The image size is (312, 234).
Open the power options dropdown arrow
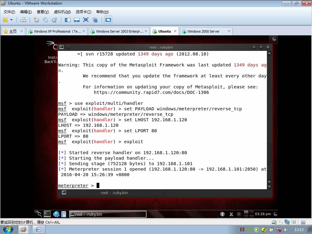pyautogui.click(x=11, y=20)
